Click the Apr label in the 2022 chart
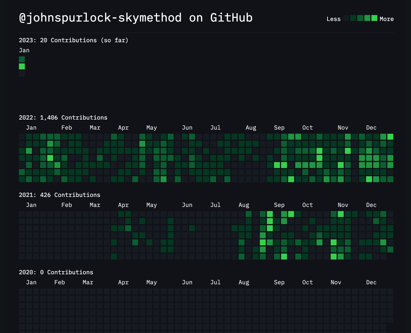The width and height of the screenshot is (411, 333). click(x=123, y=128)
